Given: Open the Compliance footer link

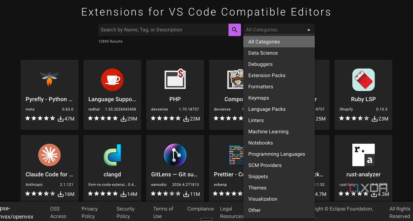Looking at the screenshot, I should [x=200, y=209].
